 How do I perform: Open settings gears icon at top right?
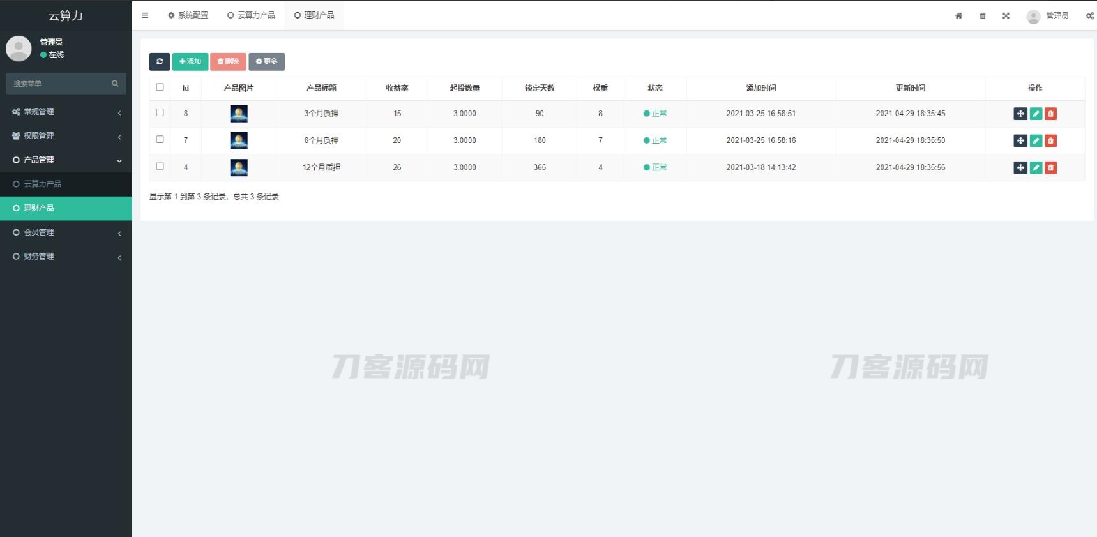click(1089, 16)
